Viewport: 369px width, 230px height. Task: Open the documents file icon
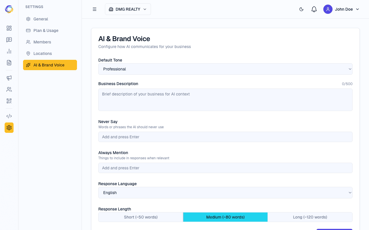click(x=9, y=63)
